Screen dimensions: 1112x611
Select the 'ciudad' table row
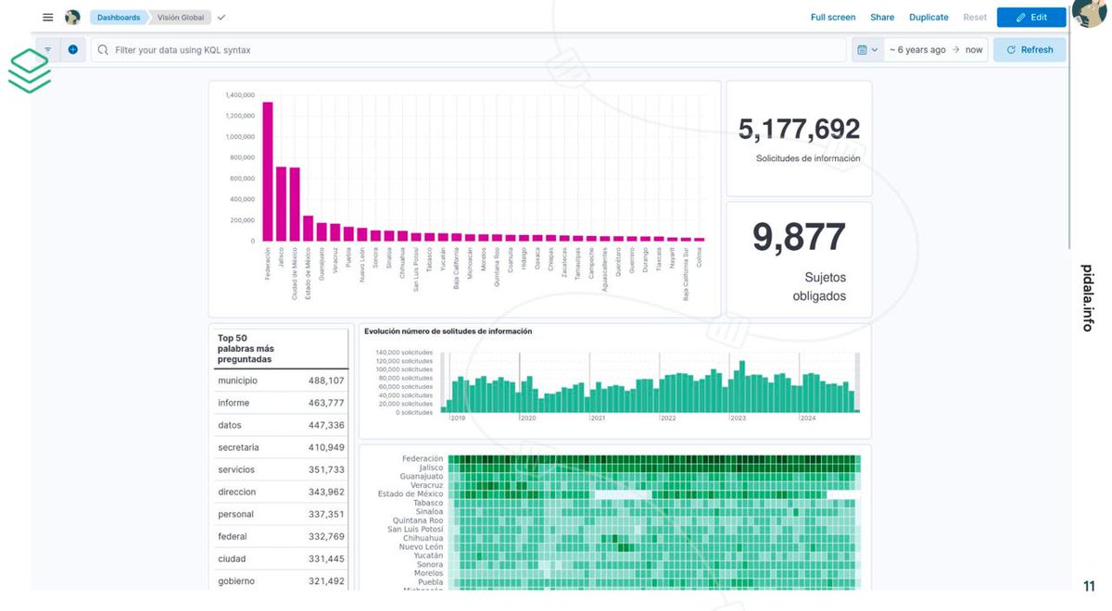[281, 558]
